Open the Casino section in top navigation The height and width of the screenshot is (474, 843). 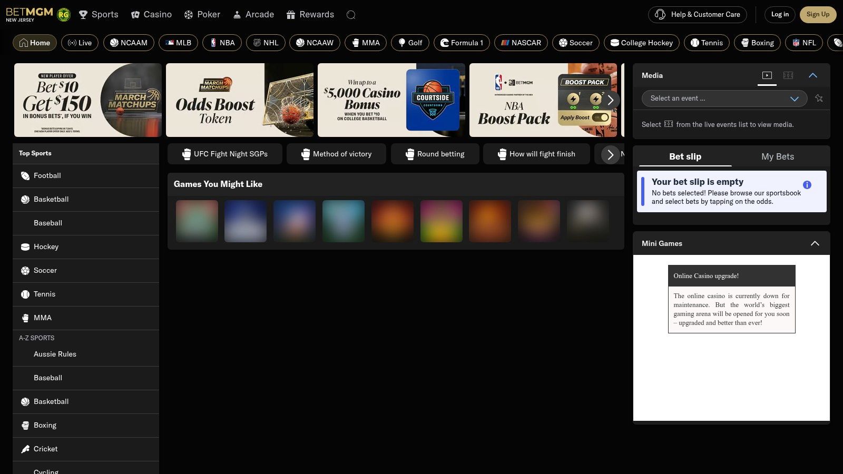(x=151, y=15)
